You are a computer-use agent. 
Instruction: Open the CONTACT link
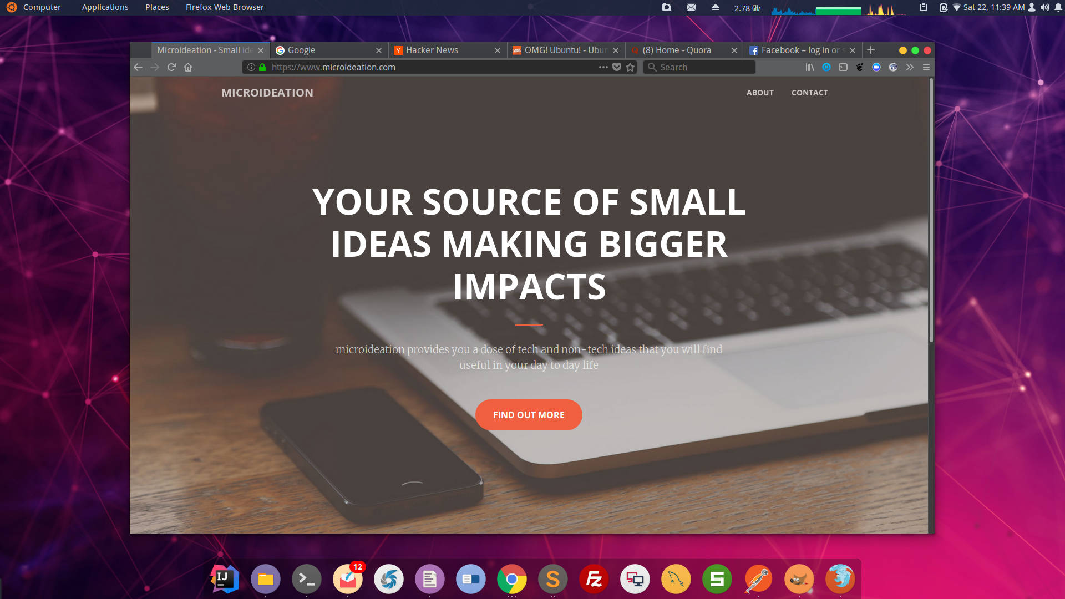pos(810,93)
